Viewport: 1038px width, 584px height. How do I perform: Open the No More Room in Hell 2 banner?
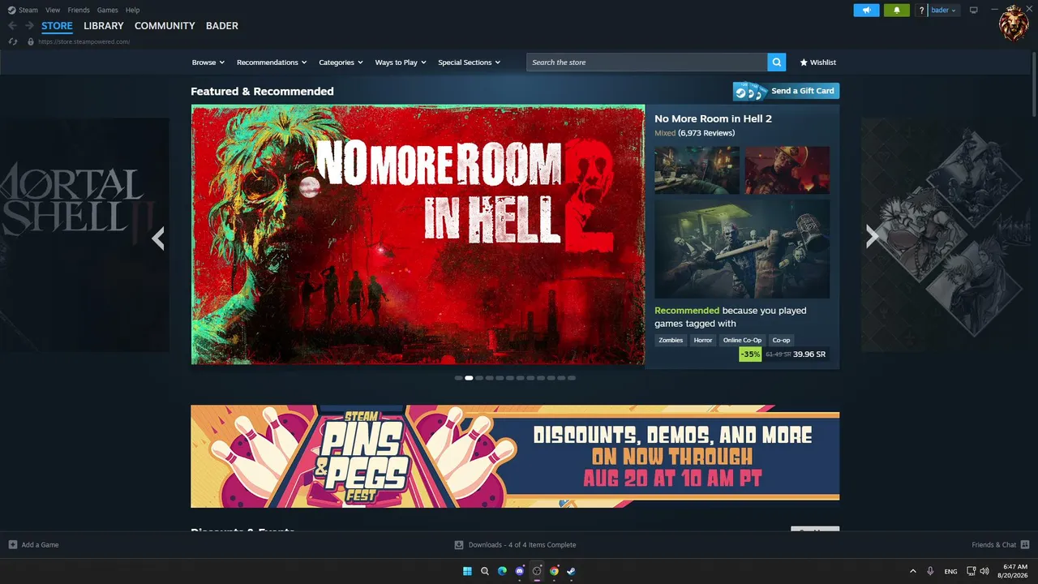tap(418, 234)
